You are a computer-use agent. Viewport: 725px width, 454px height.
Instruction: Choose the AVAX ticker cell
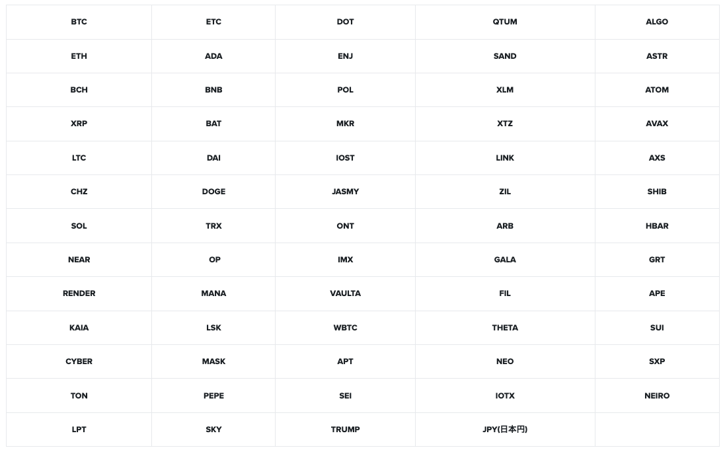click(x=657, y=124)
